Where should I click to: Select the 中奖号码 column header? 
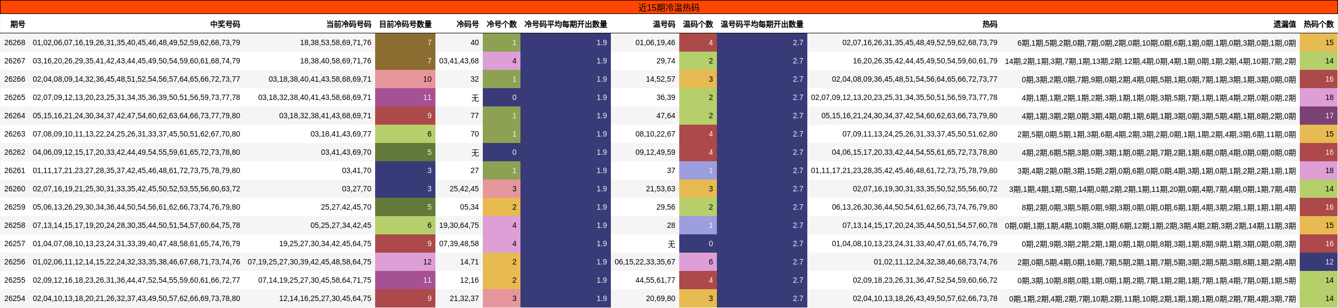[x=225, y=24]
